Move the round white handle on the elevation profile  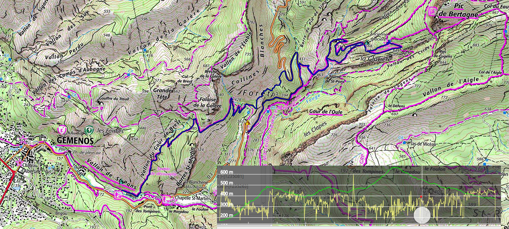(422, 215)
